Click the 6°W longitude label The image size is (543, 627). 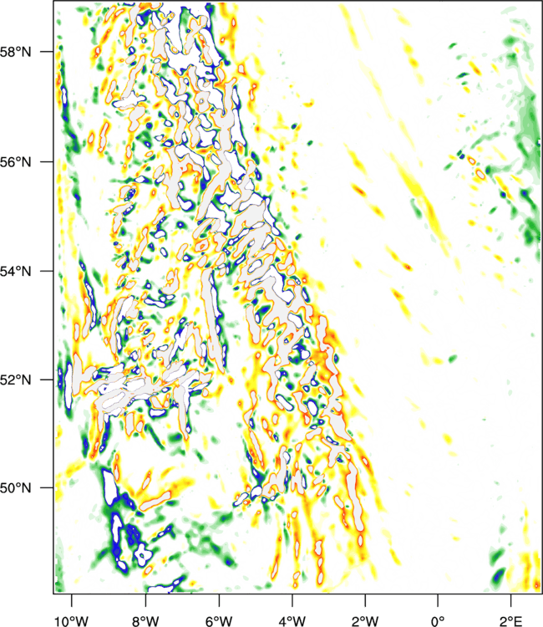click(x=219, y=621)
